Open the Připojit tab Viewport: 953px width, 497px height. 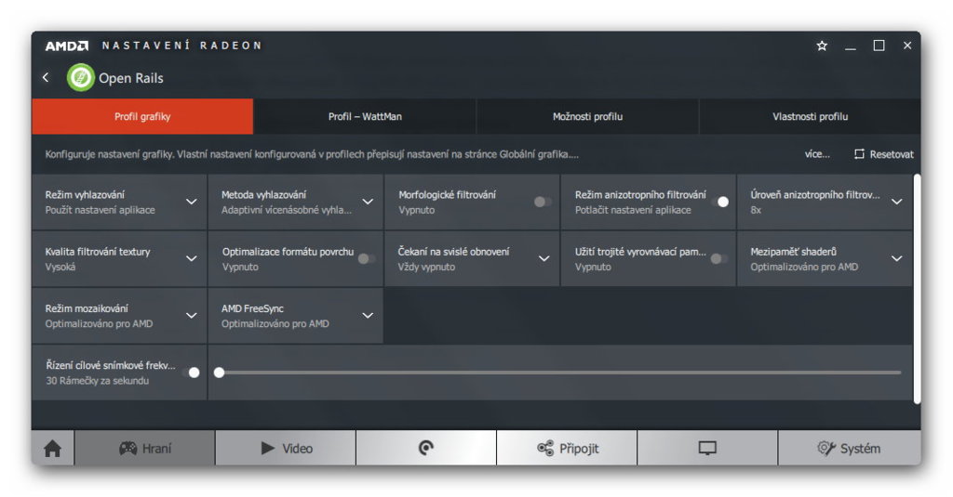[567, 449]
